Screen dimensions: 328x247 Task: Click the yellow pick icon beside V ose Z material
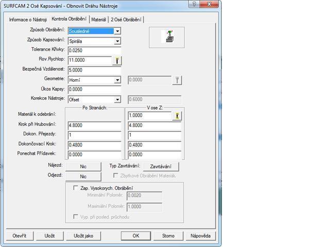[x=177, y=116]
